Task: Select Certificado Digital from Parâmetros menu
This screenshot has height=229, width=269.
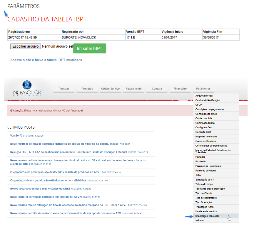Action: pyautogui.click(x=205, y=123)
